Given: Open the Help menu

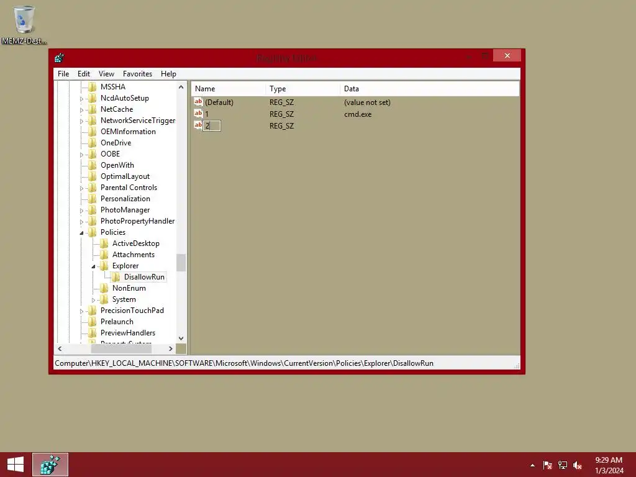Looking at the screenshot, I should 168,74.
